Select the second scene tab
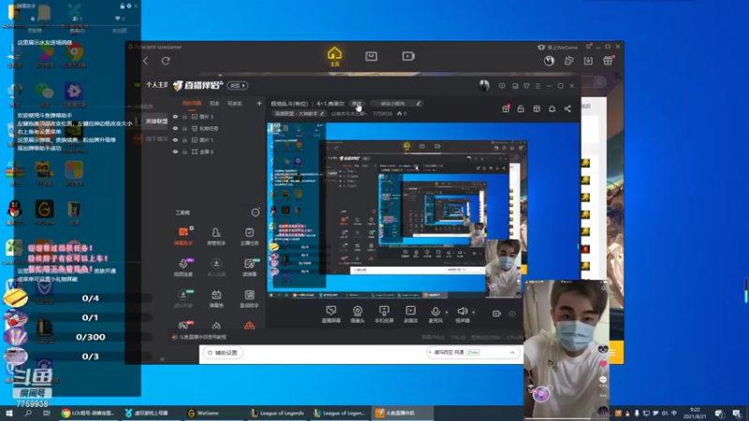The height and width of the screenshot is (421, 749). pos(214,103)
